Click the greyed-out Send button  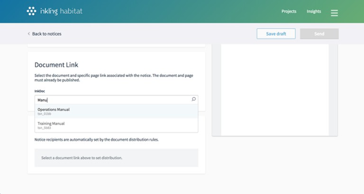click(x=319, y=34)
